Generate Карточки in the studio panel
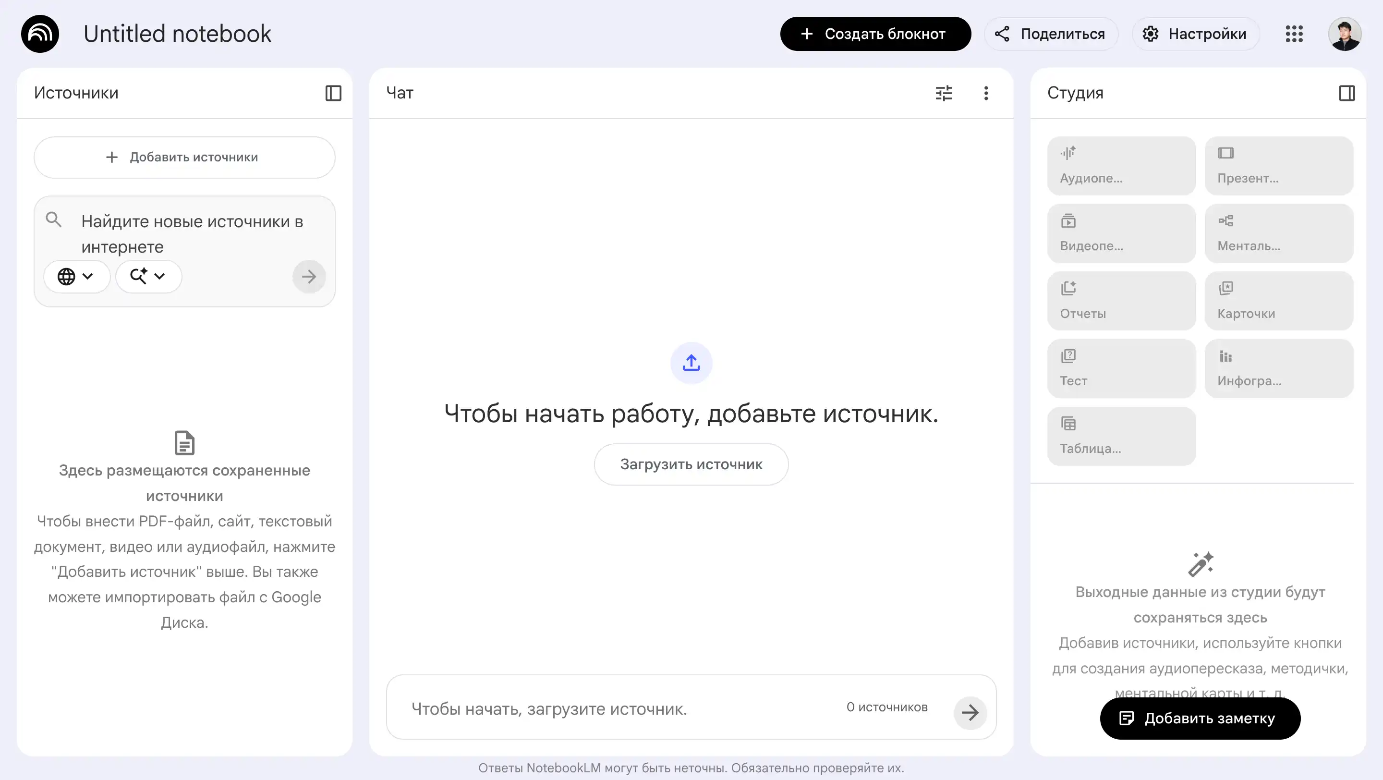Viewport: 1383px width, 780px height. click(1279, 301)
